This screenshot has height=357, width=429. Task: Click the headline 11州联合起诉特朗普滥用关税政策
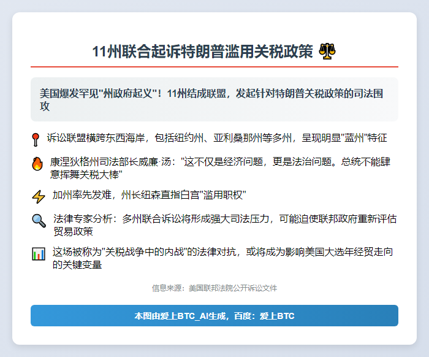pyautogui.click(x=202, y=51)
